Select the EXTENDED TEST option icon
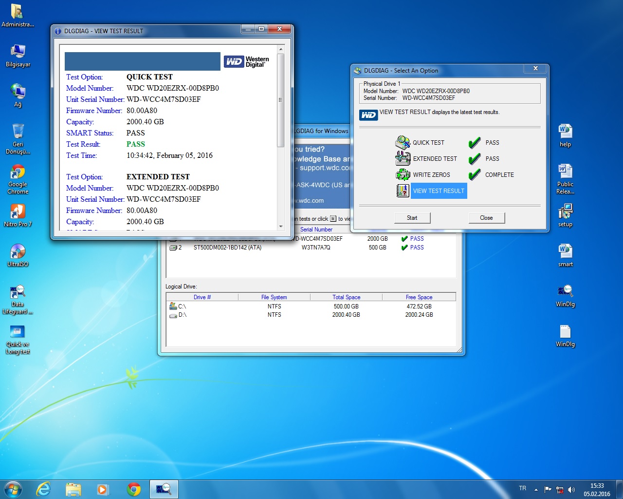Image resolution: width=623 pixels, height=499 pixels. 403,159
